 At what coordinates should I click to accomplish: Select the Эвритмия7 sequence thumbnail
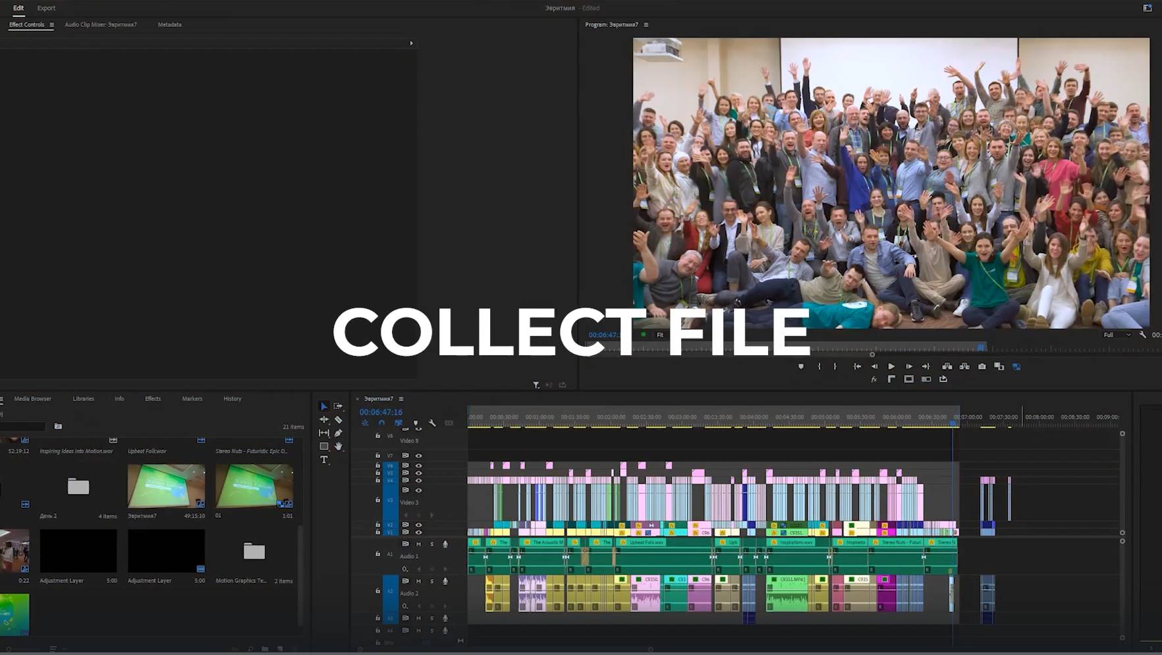[x=166, y=486]
